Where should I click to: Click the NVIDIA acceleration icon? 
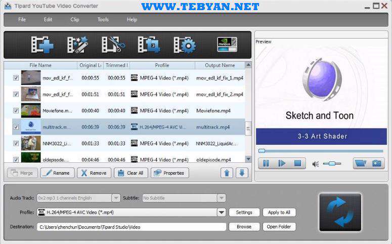[227, 45]
